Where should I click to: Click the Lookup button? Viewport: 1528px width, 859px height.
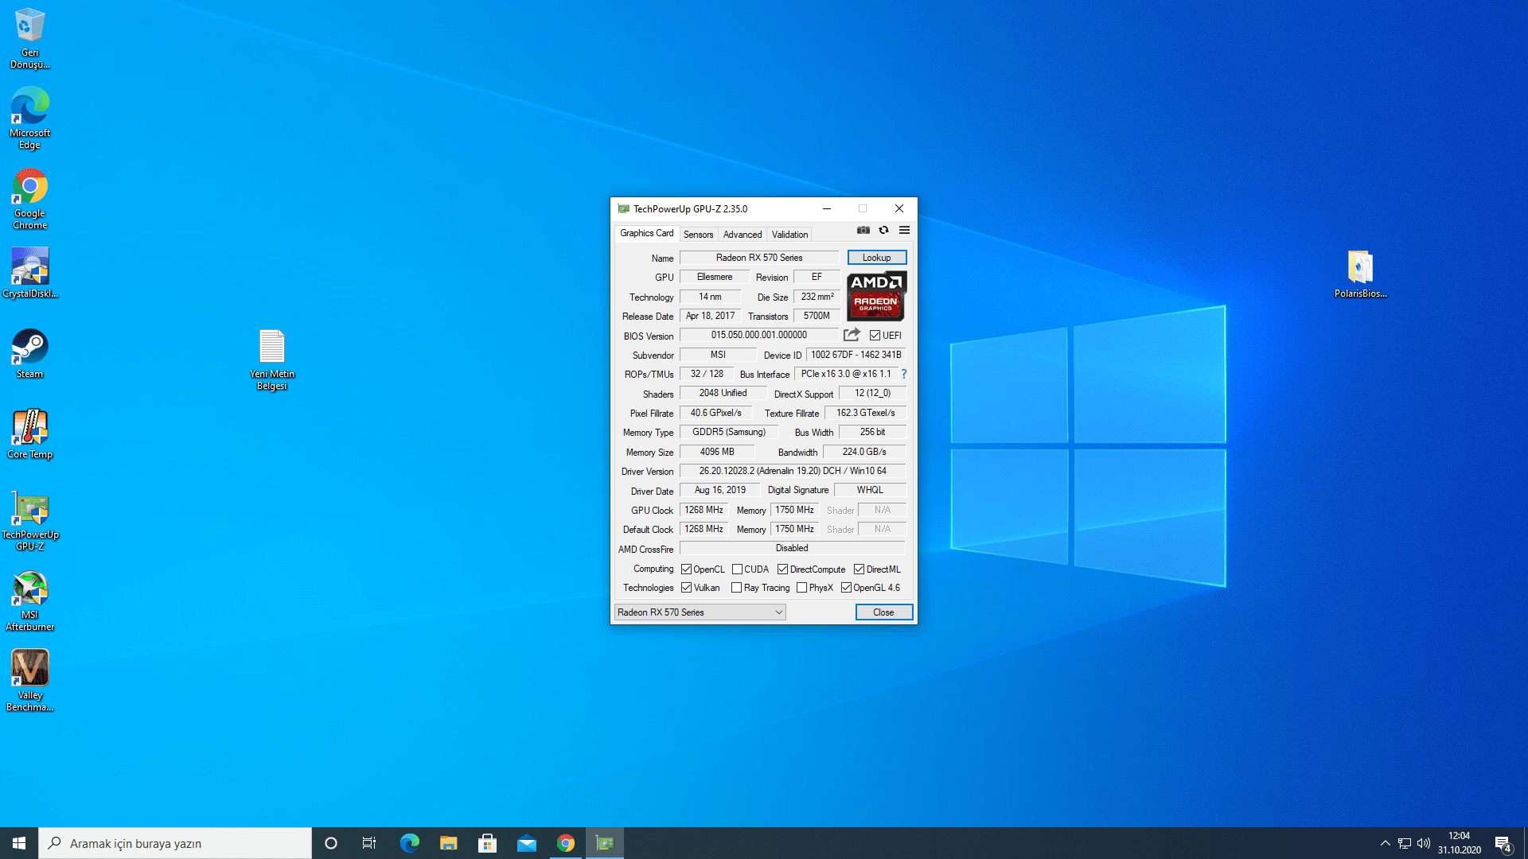point(876,258)
